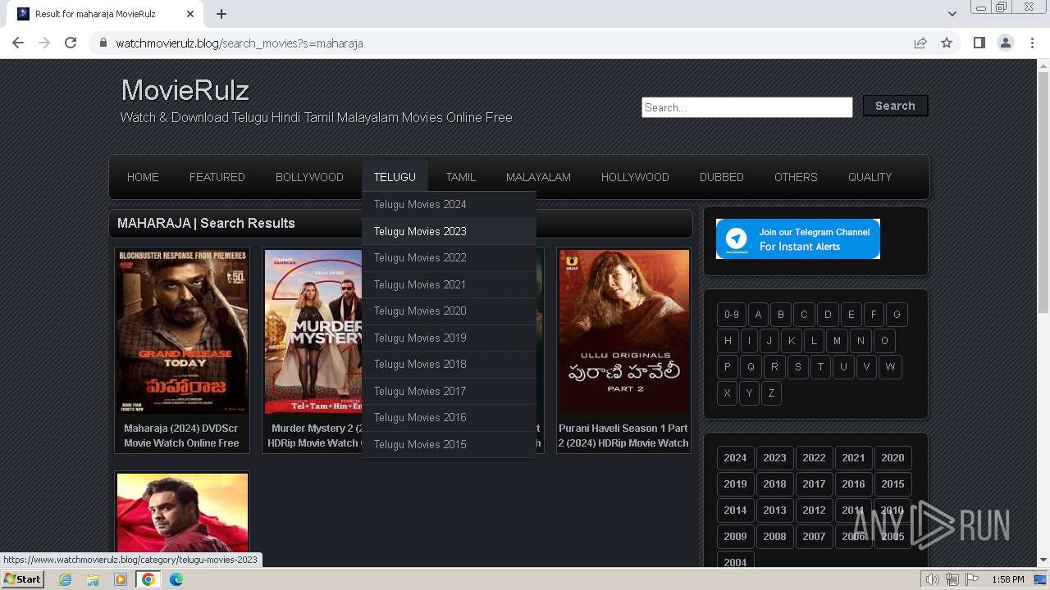Open the TELUGU menu

pyautogui.click(x=395, y=177)
